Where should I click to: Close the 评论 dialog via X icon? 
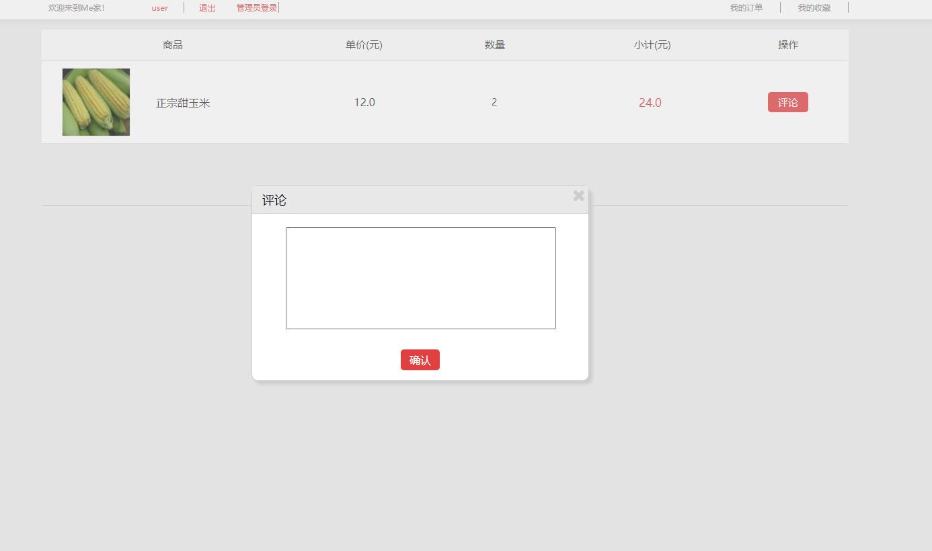578,196
